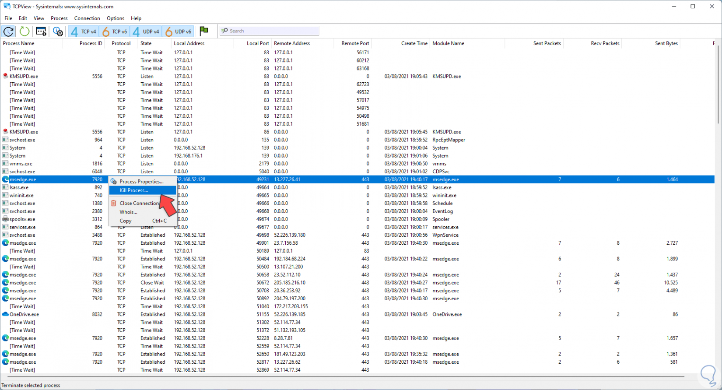This screenshot has width=722, height=390.
Task: Click the icon beside Process Properties in context menu
Action: (114, 182)
